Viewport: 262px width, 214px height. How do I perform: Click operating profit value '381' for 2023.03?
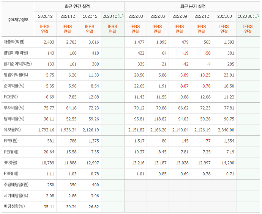(231, 53)
